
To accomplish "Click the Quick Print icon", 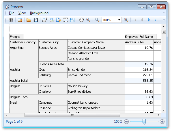I will point(52,20).
